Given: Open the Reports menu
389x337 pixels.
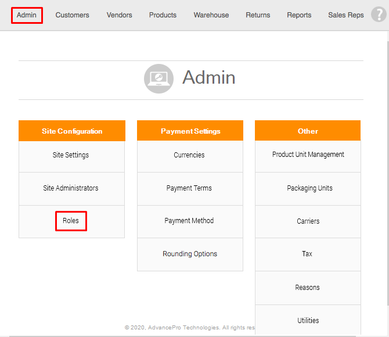Looking at the screenshot, I should pyautogui.click(x=299, y=15).
